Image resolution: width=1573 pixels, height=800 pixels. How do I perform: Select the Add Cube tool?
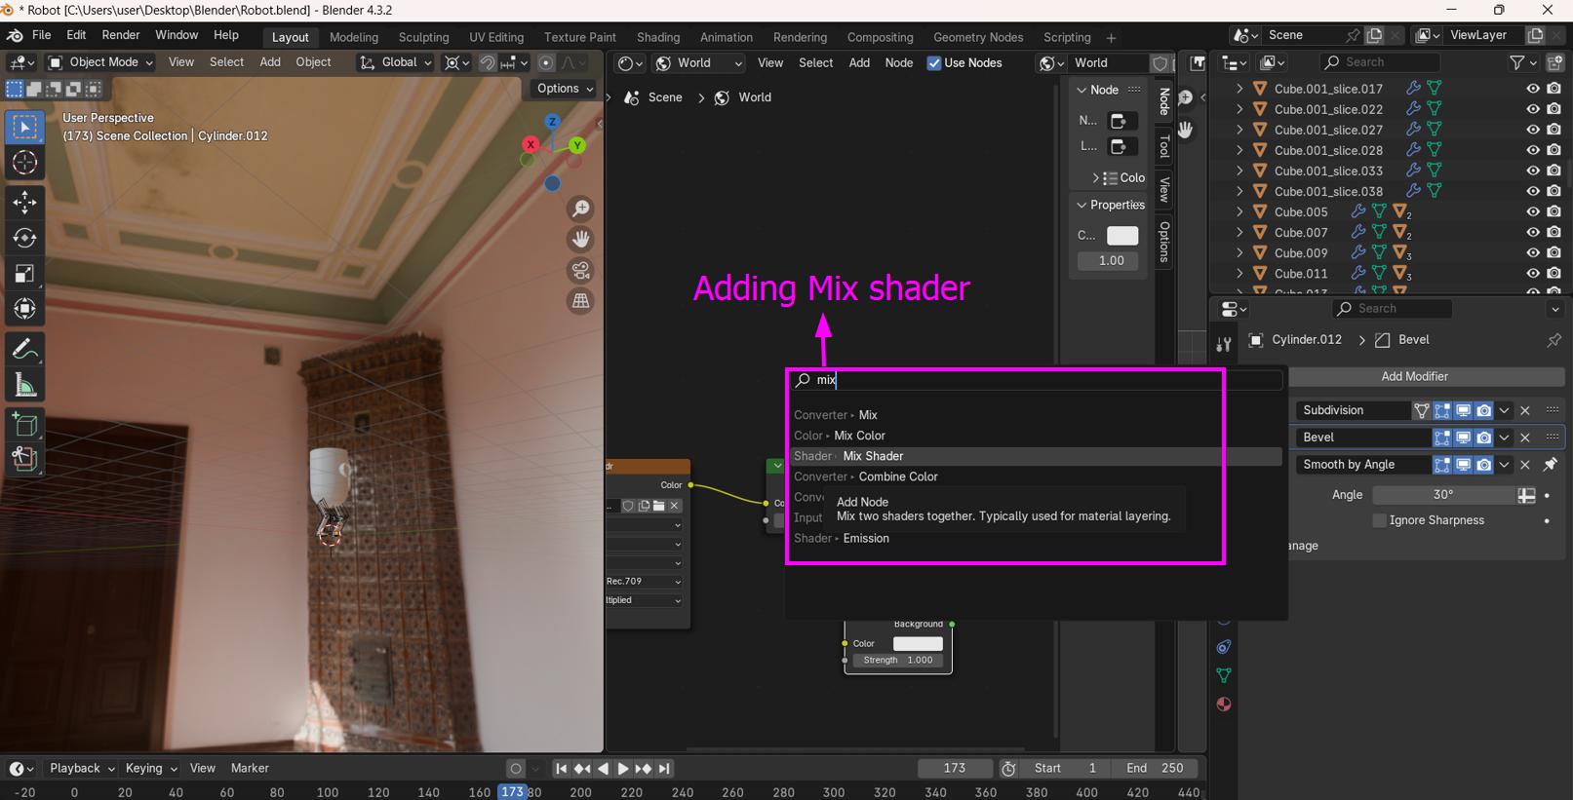(25, 424)
